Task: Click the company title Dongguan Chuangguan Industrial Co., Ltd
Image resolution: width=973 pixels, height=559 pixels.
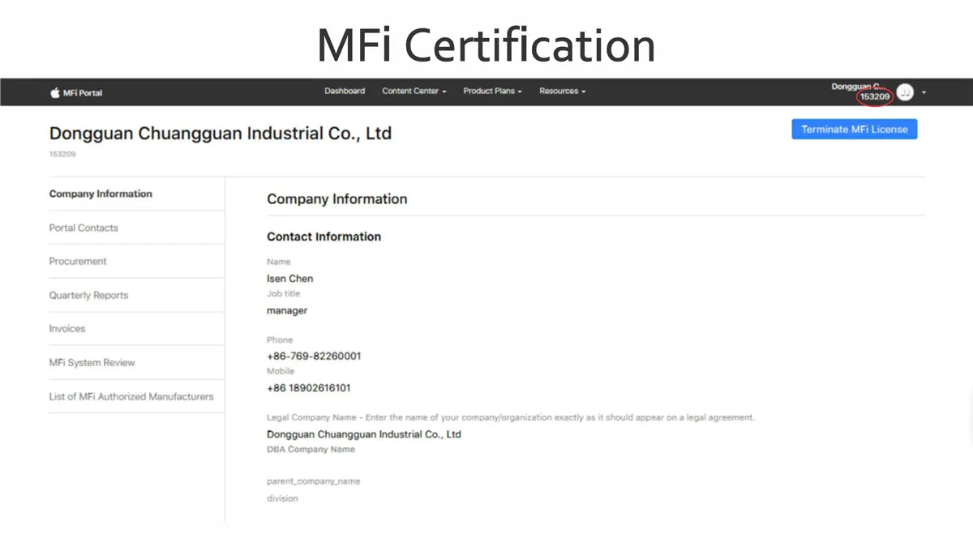Action: pos(221,133)
